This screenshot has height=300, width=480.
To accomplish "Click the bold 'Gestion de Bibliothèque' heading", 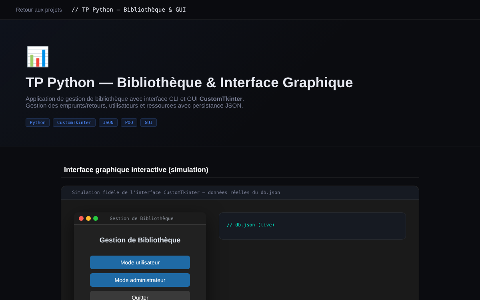I will pyautogui.click(x=140, y=240).
